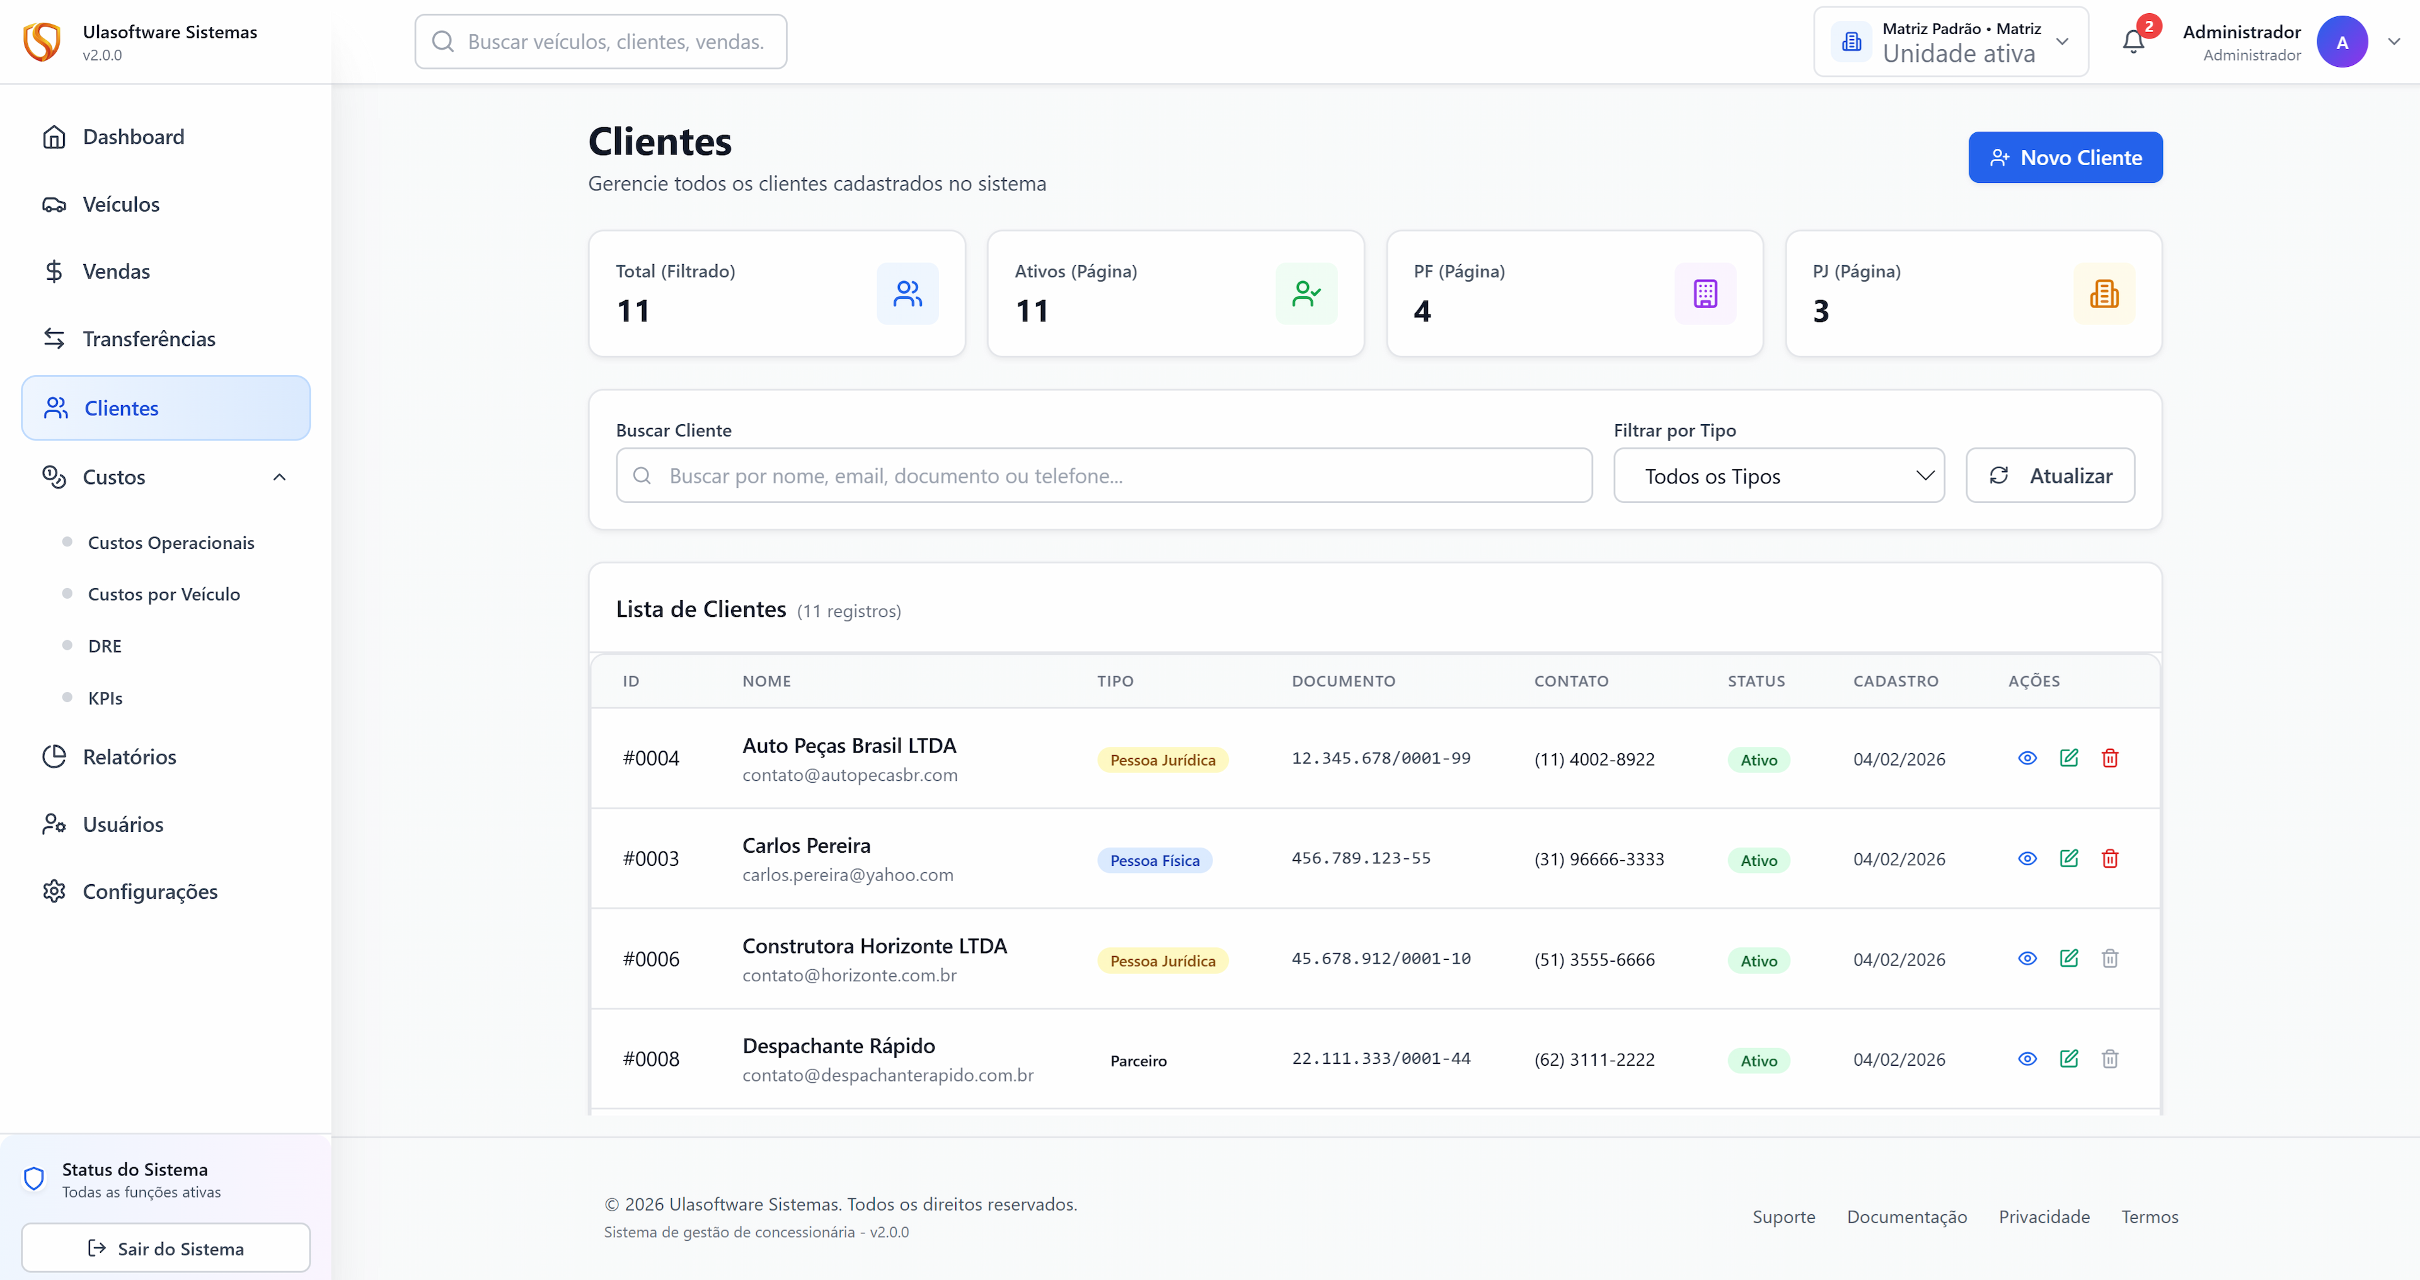Click the Ulasoftware logo icon
Image resolution: width=2420 pixels, height=1280 pixels.
pos(42,42)
